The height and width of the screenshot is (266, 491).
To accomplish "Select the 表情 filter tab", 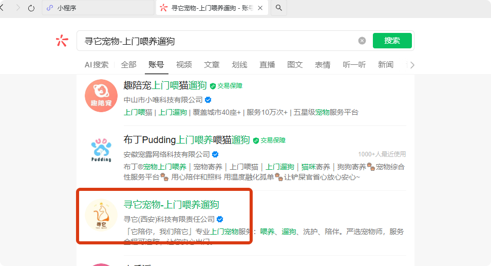I will click(x=323, y=65).
